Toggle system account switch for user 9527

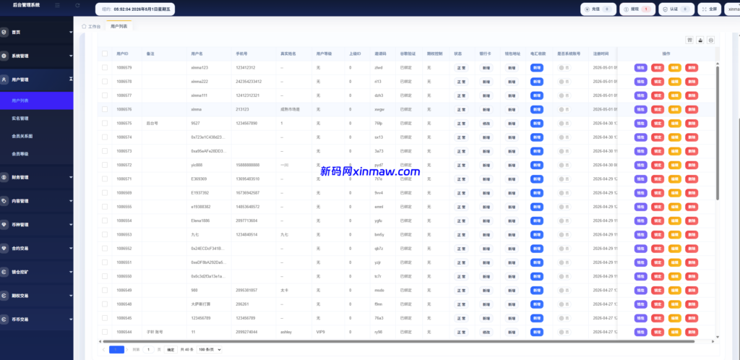(x=564, y=123)
